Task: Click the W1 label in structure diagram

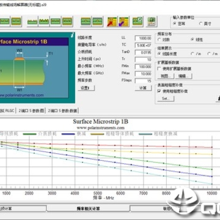Action: (20, 90)
